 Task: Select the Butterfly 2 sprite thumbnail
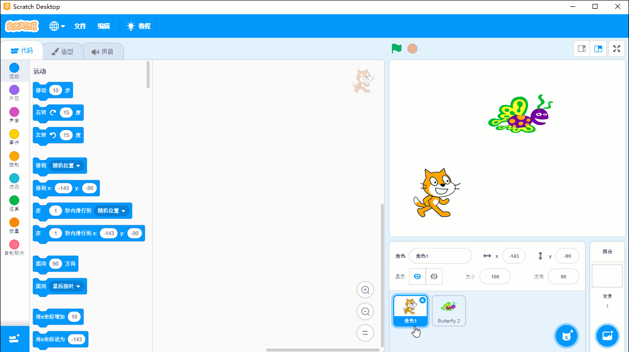(x=449, y=311)
